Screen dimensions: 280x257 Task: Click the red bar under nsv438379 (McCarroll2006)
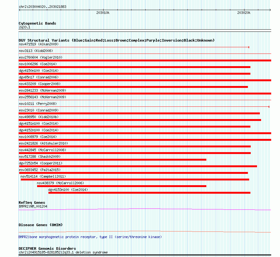(122, 186)
